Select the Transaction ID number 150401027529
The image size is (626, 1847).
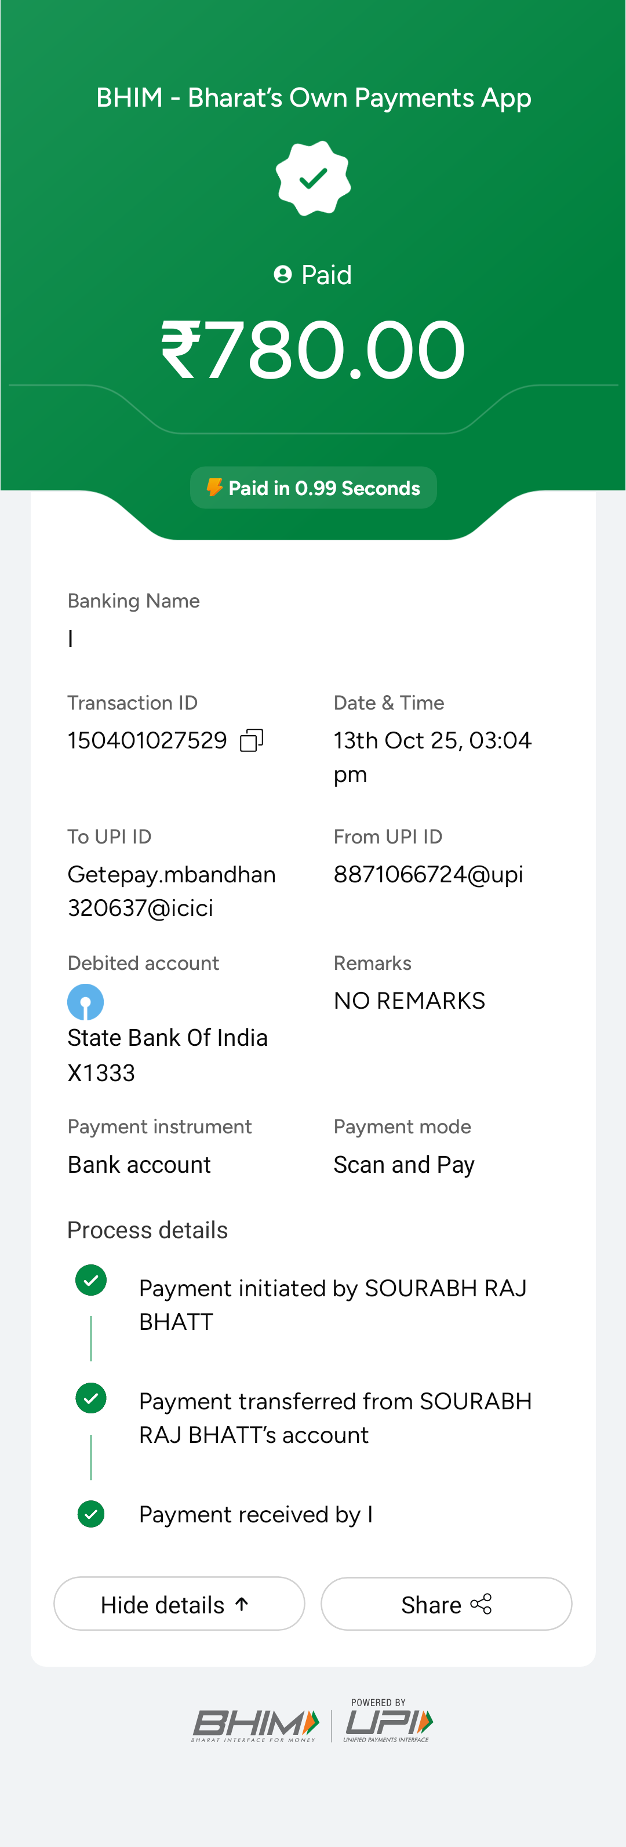pos(147,740)
